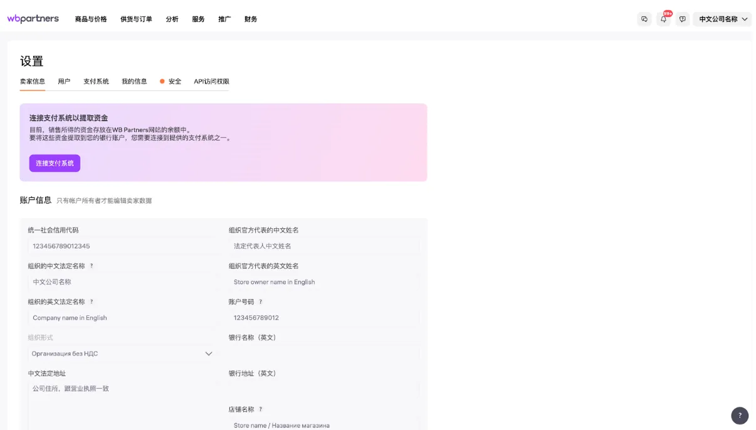Click the WB Partners logo
The height and width of the screenshot is (430, 756).
(x=33, y=19)
